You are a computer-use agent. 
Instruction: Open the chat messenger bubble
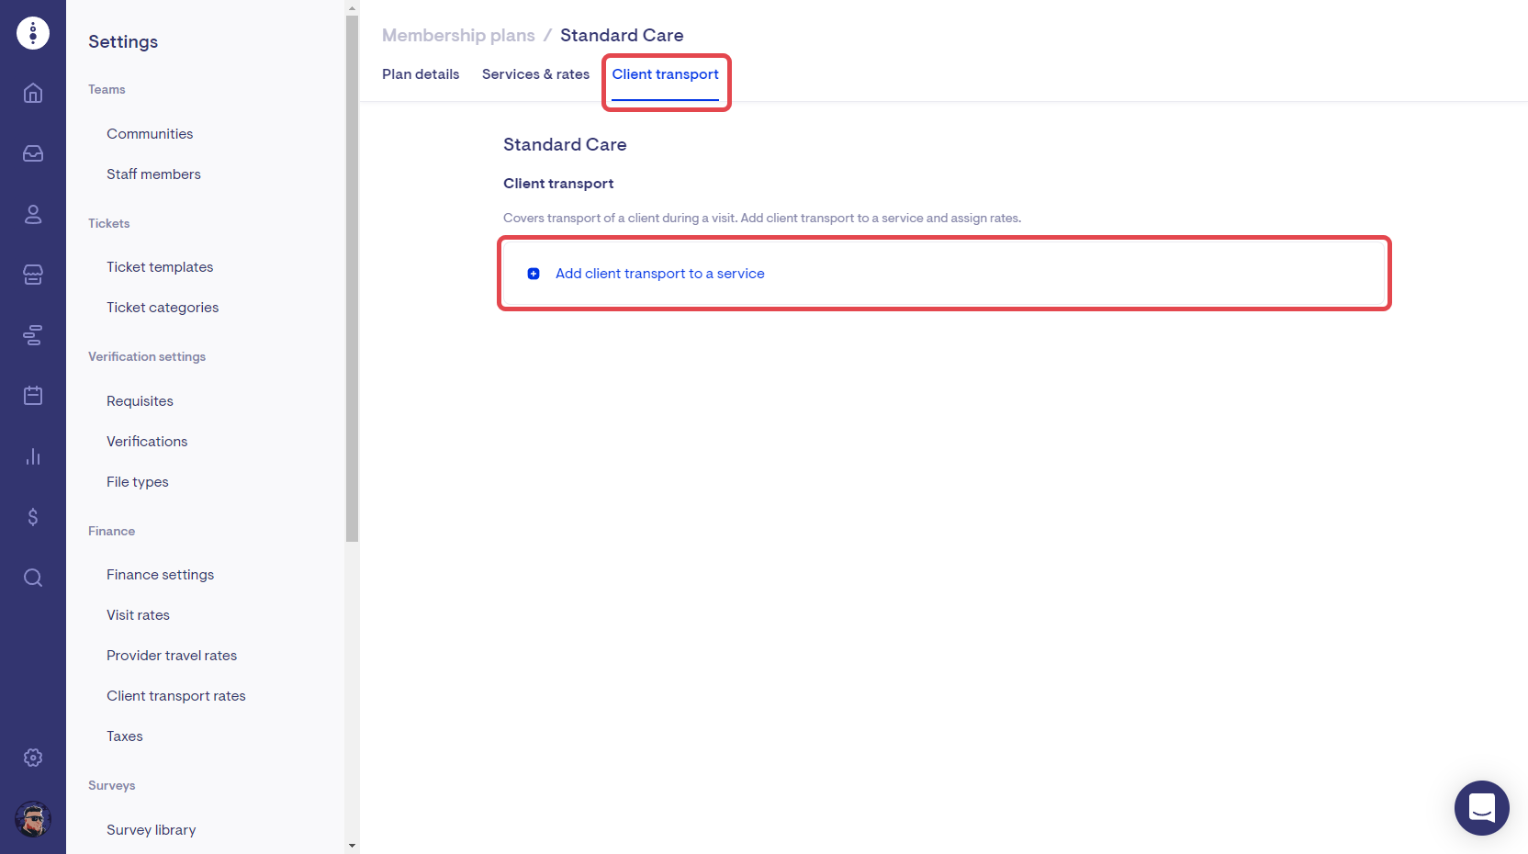tap(1481, 808)
